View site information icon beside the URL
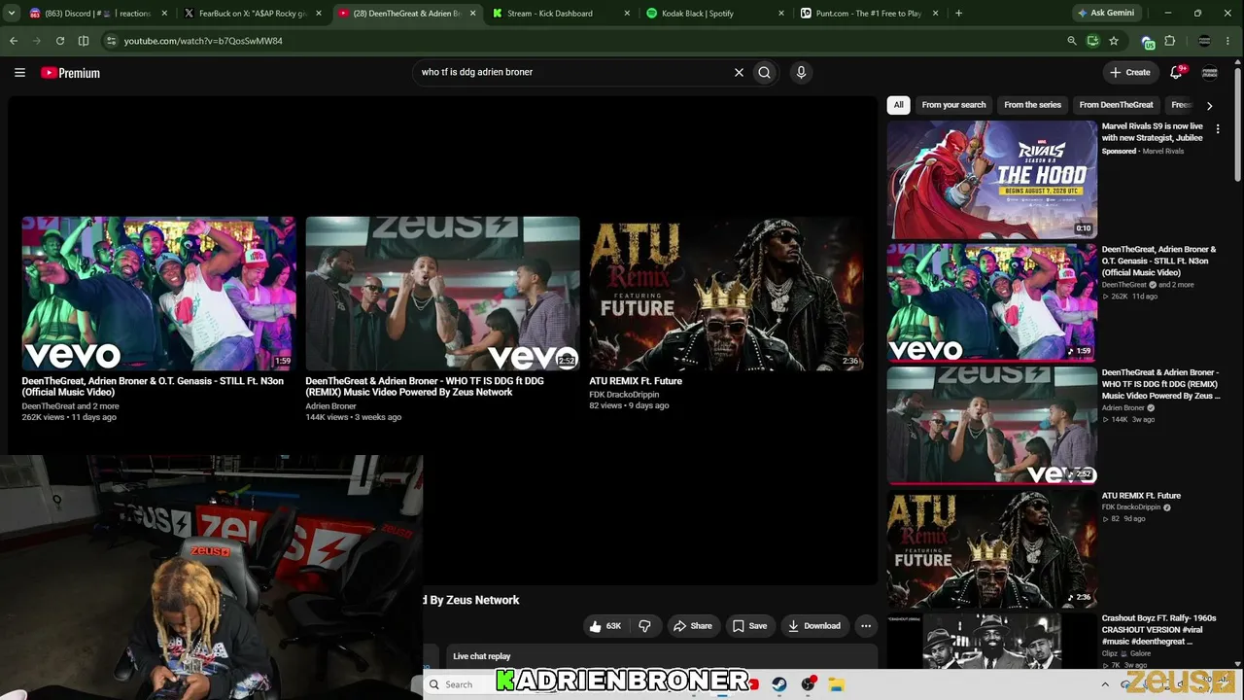 (x=111, y=41)
